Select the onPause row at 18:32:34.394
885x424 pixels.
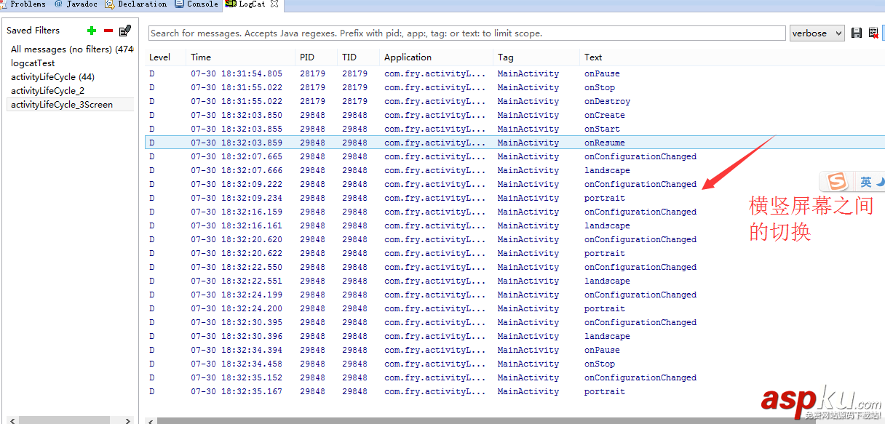[x=515, y=350]
